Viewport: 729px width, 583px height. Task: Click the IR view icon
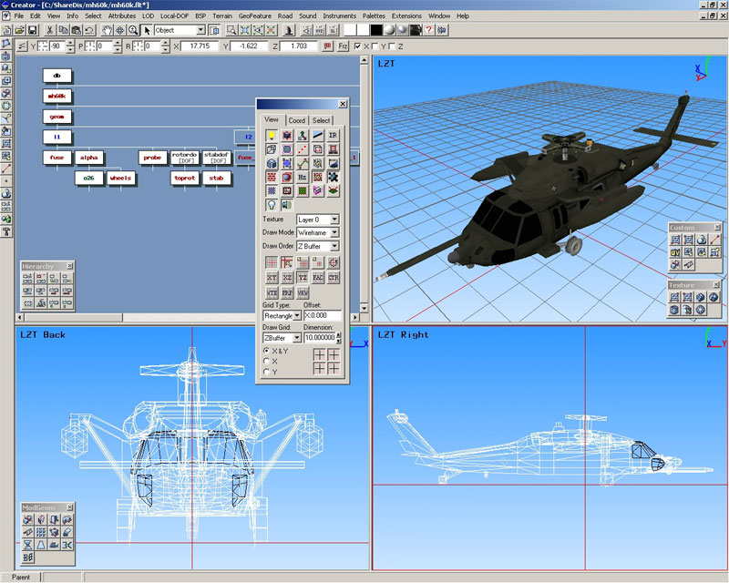coord(333,136)
